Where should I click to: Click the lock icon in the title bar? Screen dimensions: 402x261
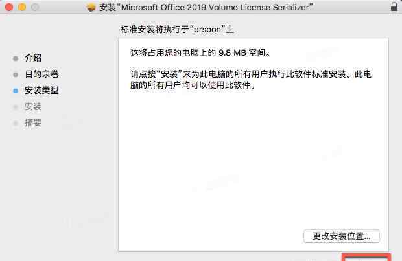click(394, 7)
